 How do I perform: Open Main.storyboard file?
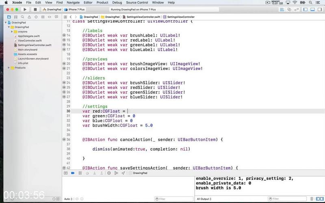[27, 50]
